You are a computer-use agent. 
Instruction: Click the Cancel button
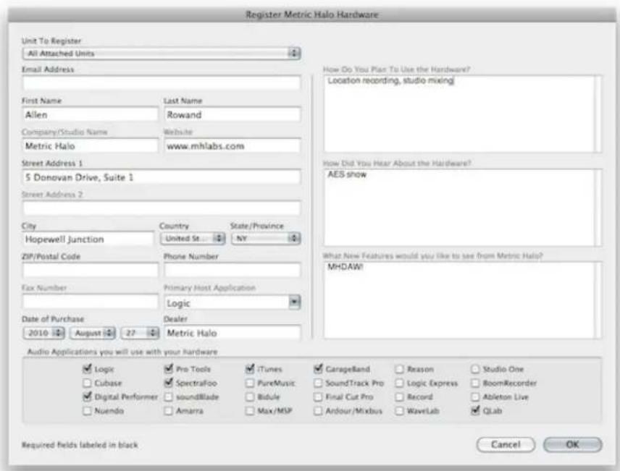506,444
